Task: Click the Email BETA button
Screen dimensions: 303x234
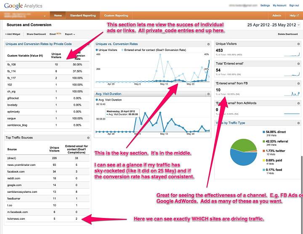Action: (x=55, y=34)
